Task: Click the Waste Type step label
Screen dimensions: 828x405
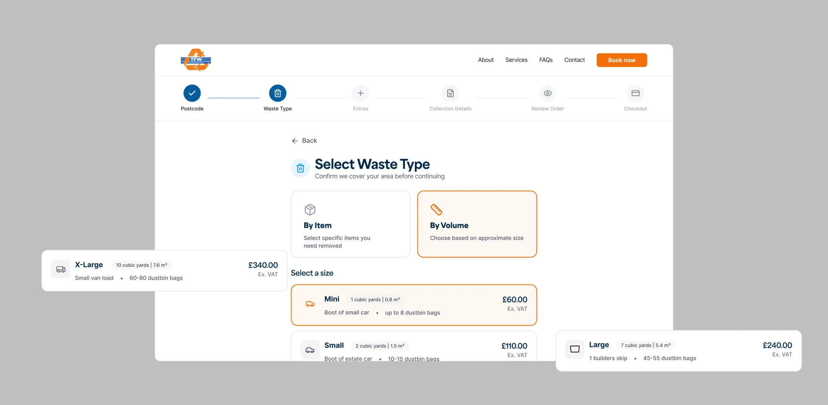Action: coord(278,109)
